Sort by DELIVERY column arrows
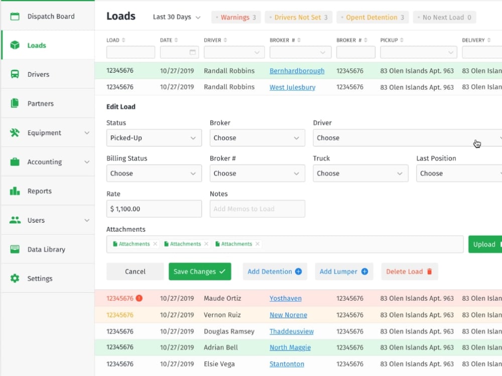The image size is (502, 376). point(489,40)
